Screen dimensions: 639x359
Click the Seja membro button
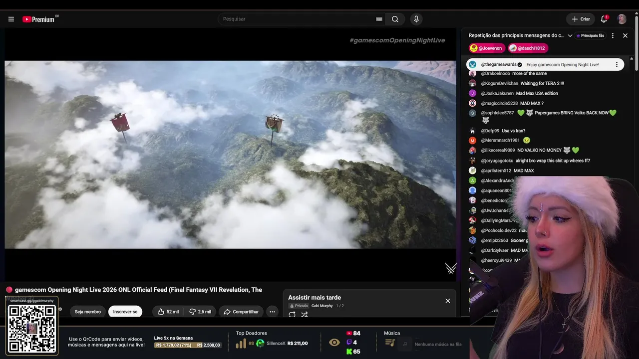[88, 312]
